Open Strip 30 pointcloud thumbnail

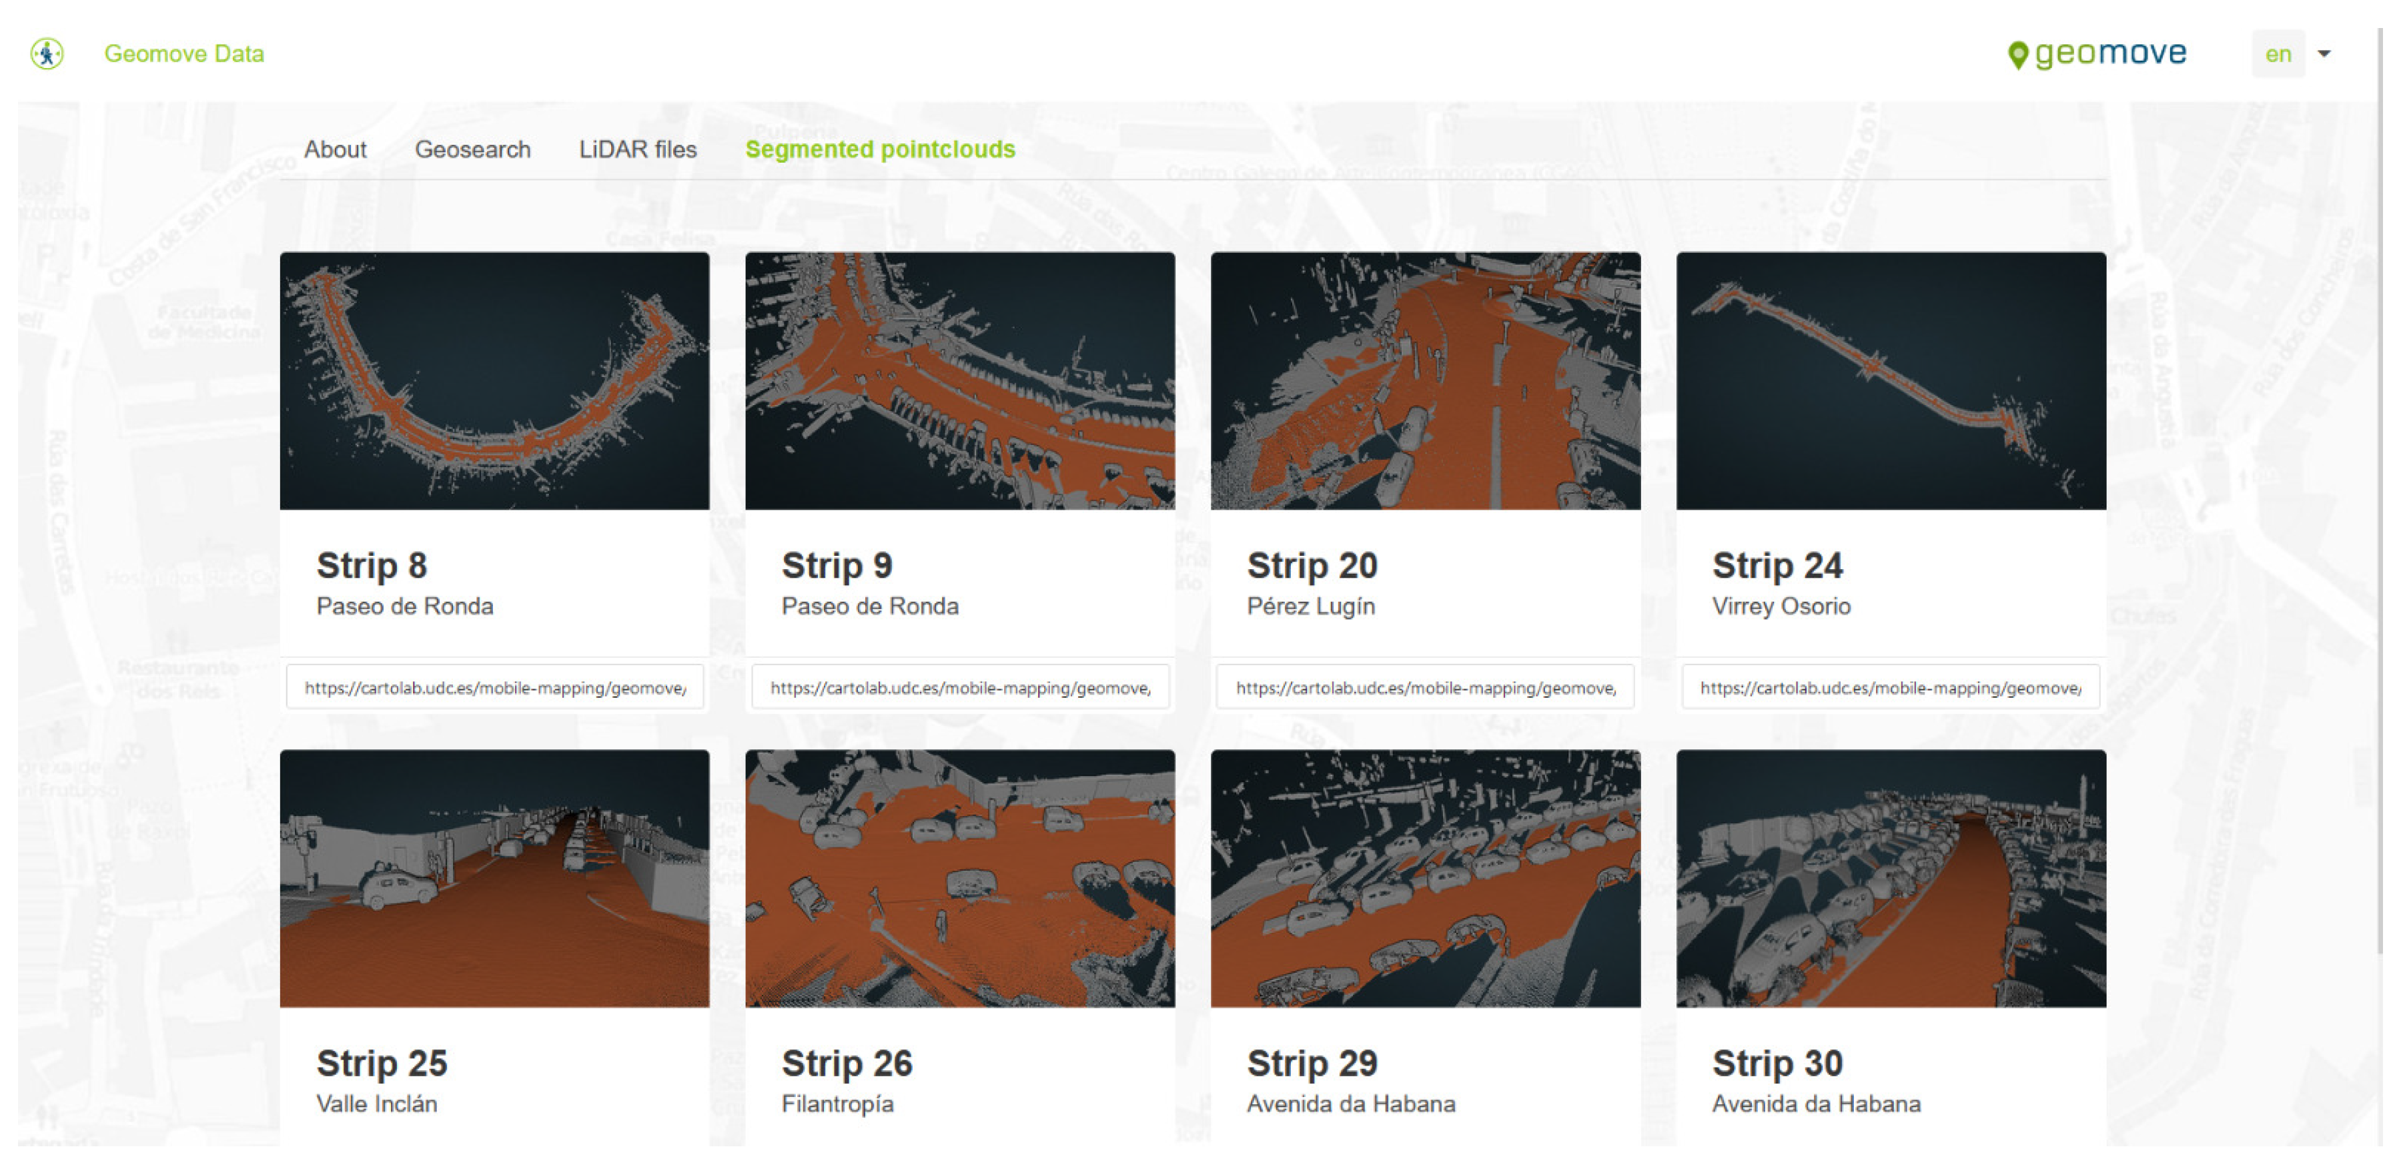coord(1890,878)
